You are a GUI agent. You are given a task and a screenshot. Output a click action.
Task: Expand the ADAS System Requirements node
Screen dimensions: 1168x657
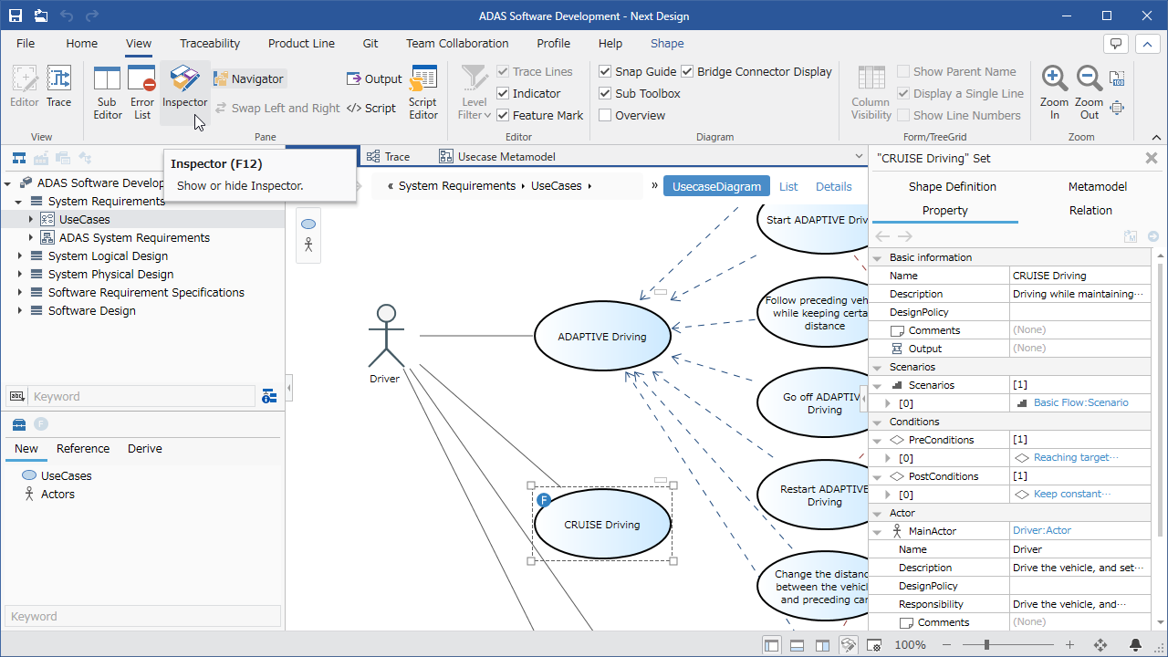(x=30, y=237)
